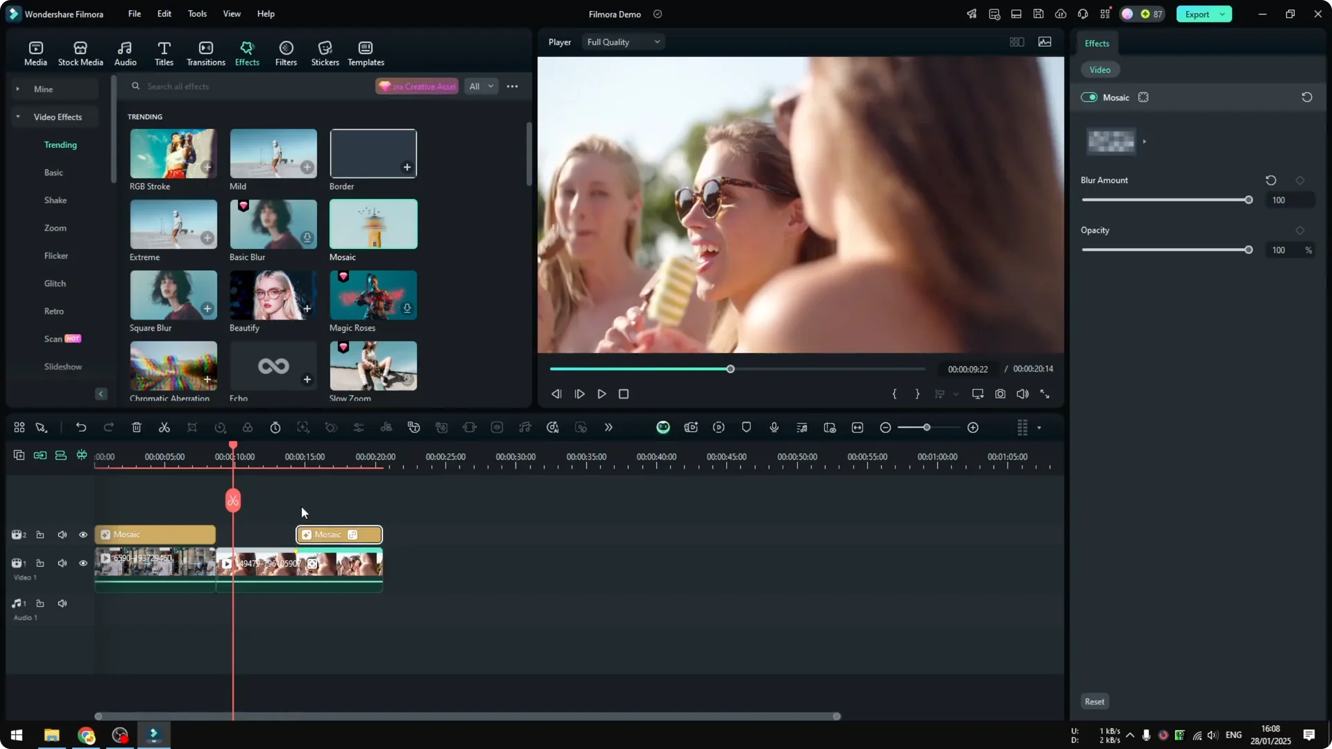Split the clip with the scissors tool
This screenshot has height=749, width=1332.
[x=164, y=427]
